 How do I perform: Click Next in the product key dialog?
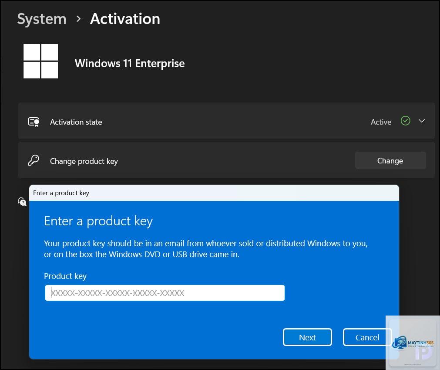(x=307, y=337)
